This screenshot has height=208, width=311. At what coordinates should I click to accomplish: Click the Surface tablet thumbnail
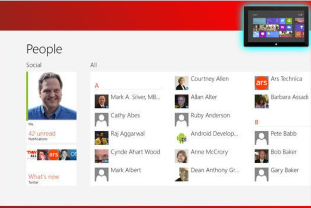(x=276, y=26)
